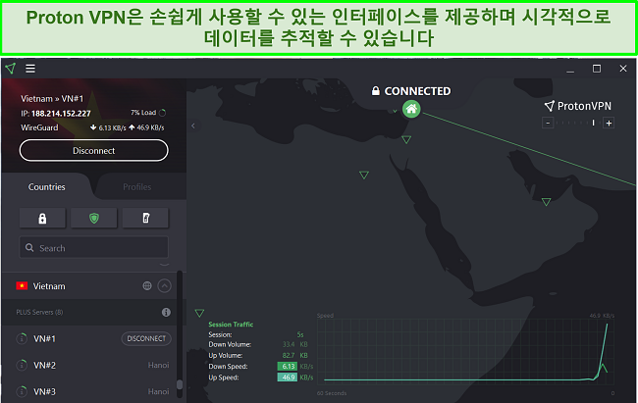Zoom in the map with plus button
The image size is (638, 403).
pos(609,123)
